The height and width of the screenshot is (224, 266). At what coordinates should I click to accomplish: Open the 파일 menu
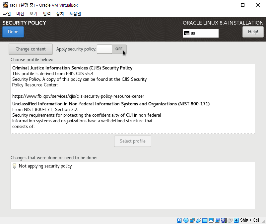point(7,14)
